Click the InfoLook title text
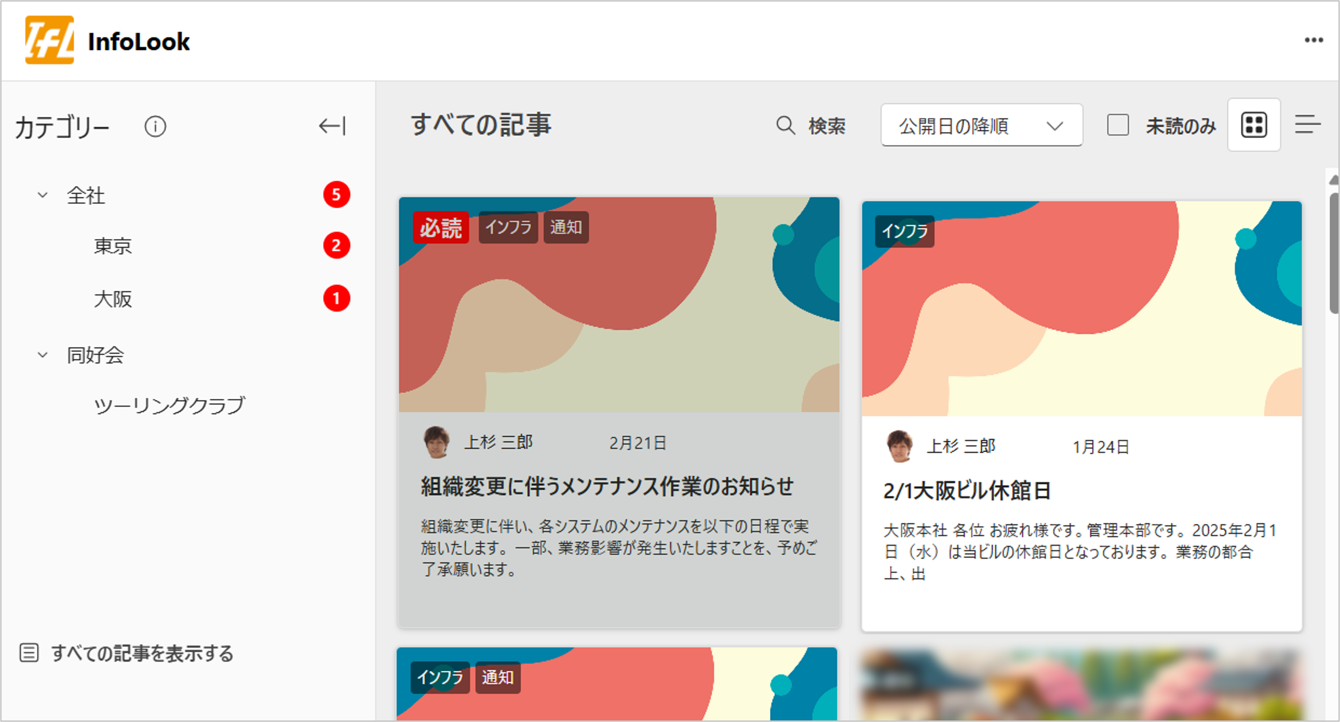 [x=139, y=42]
